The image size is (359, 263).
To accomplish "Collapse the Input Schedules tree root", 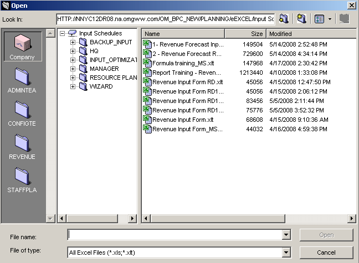I will point(62,34).
